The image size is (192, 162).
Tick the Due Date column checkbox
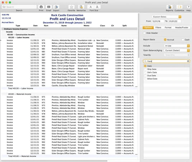coord(145,76)
